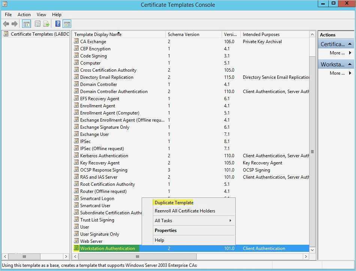Click the OCSP Response Signing template icon
356x271 pixels.
coord(76,170)
